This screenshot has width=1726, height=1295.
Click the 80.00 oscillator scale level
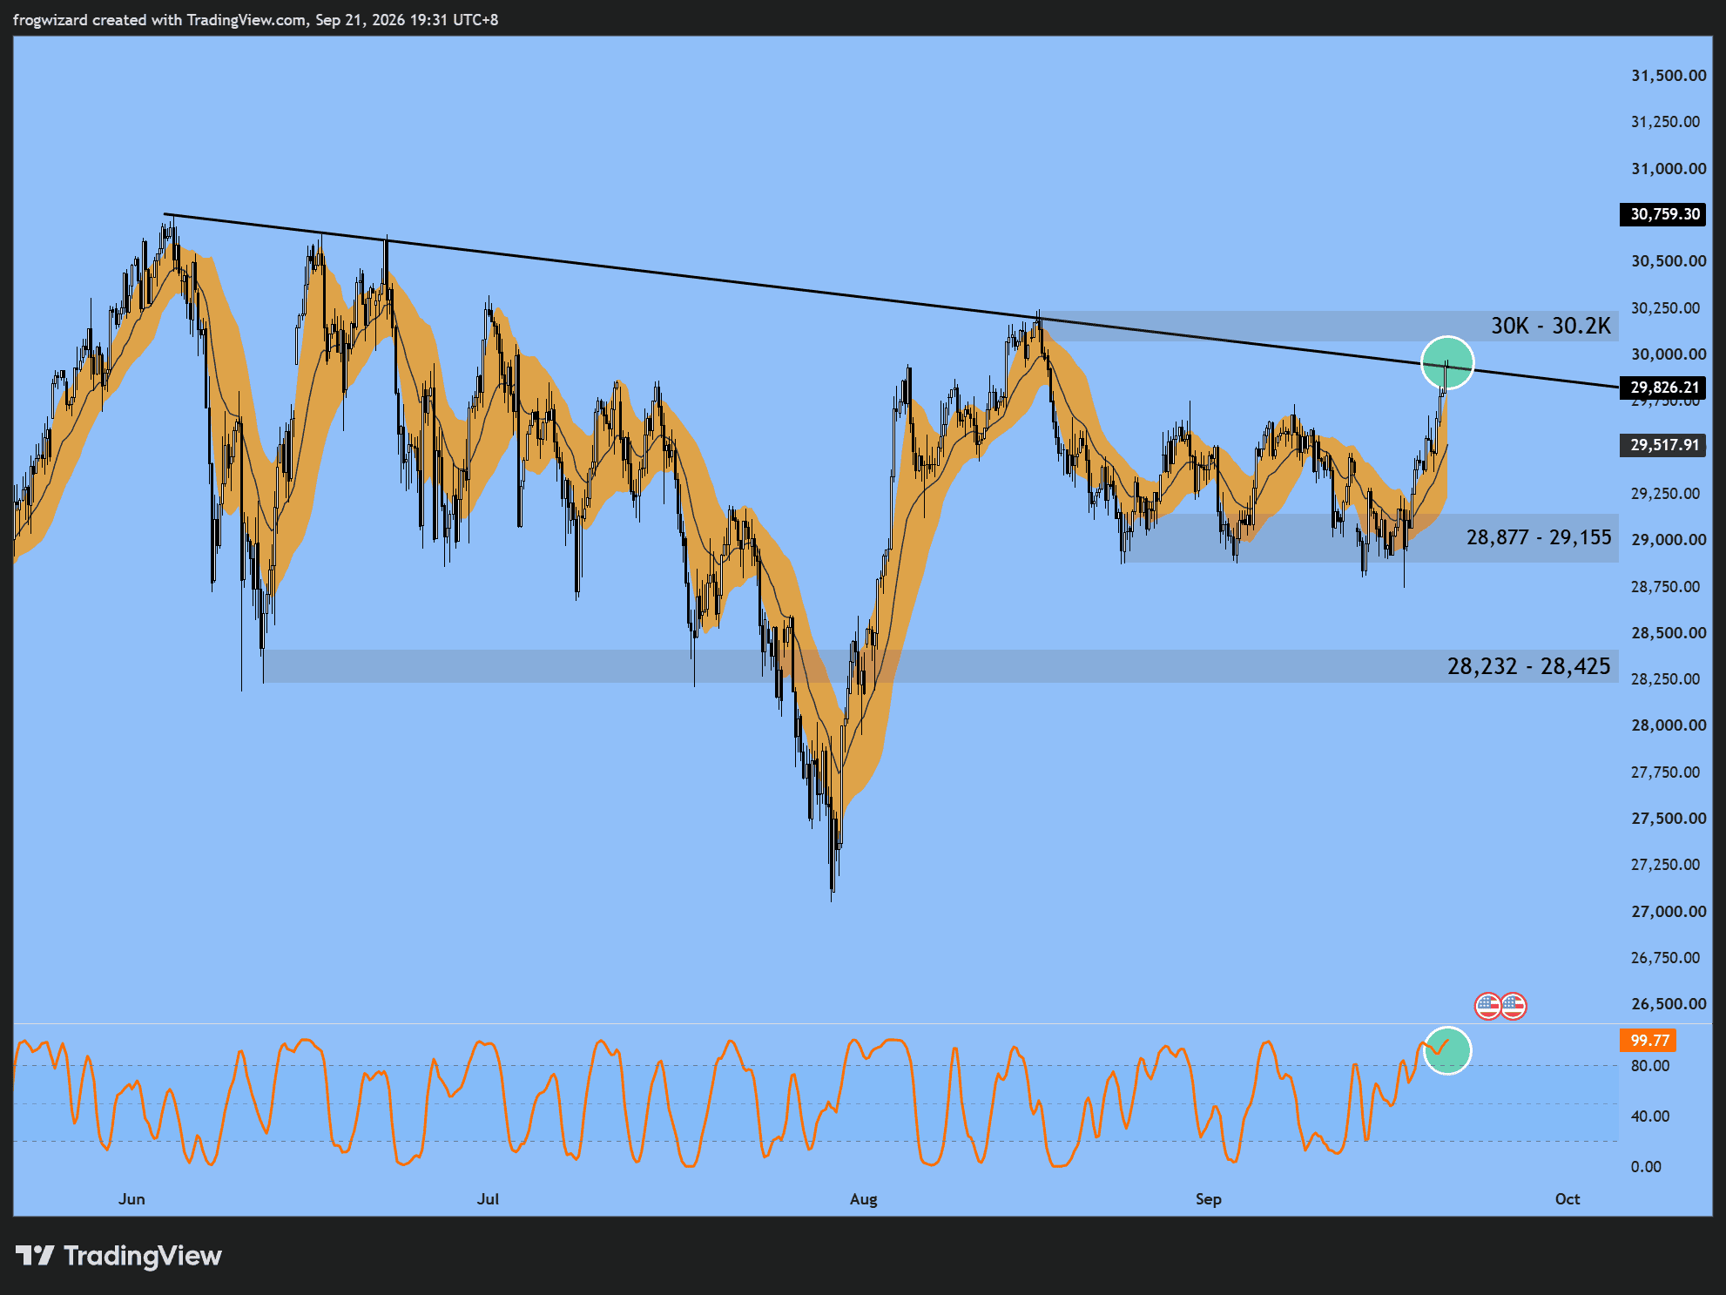pos(1650,1066)
